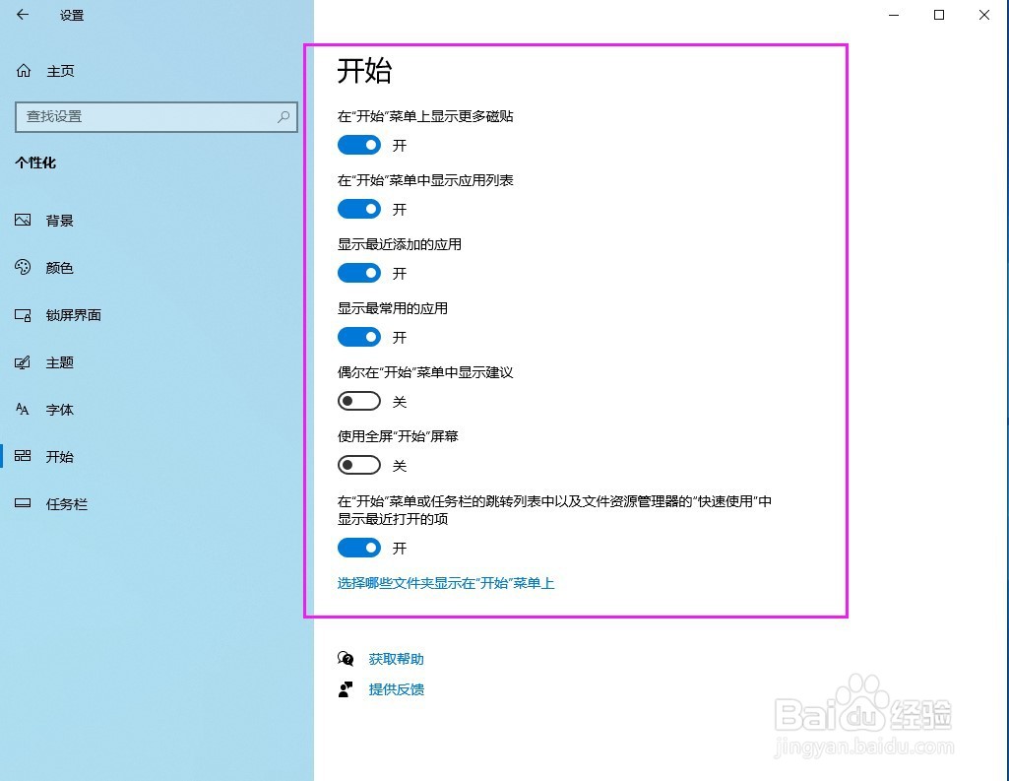Screen dimensions: 1009x781
Task: Click the search magnifier icon
Action: pyautogui.click(x=284, y=116)
